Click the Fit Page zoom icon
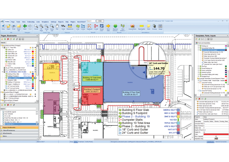Image resolution: width=229 pixels, height=162 pixels. coord(41,26)
